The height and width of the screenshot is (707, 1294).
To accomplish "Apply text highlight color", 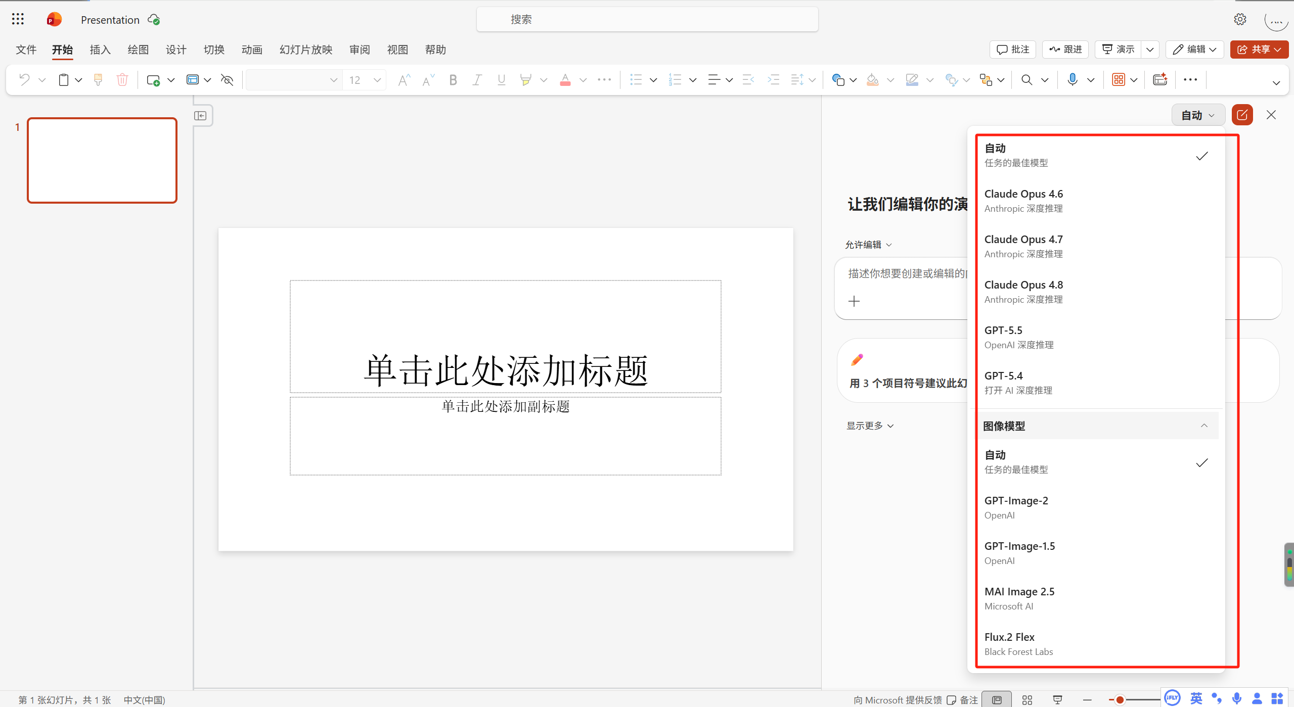I will (x=526, y=80).
